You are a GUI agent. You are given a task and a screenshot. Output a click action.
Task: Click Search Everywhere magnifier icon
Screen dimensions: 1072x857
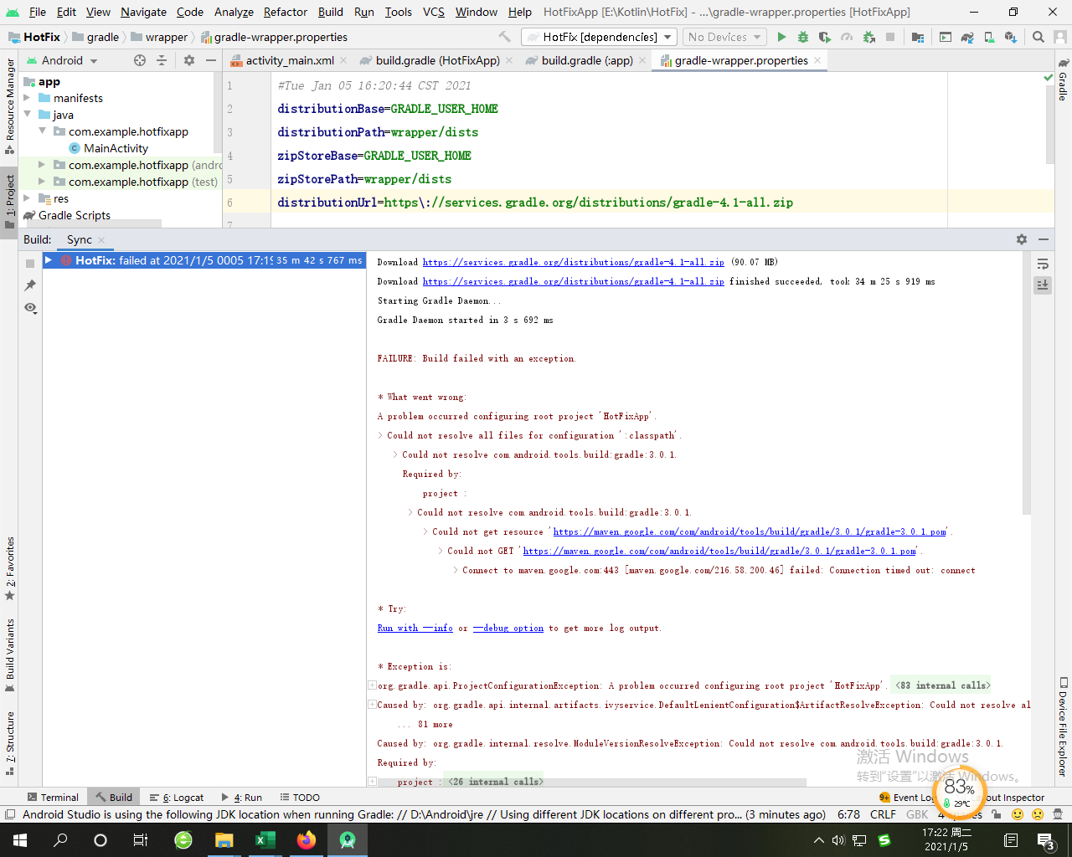[x=1038, y=37]
